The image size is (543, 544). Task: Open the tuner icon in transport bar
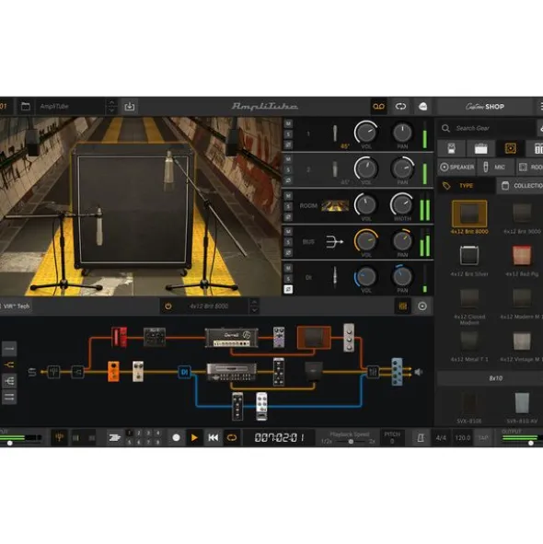click(x=59, y=437)
